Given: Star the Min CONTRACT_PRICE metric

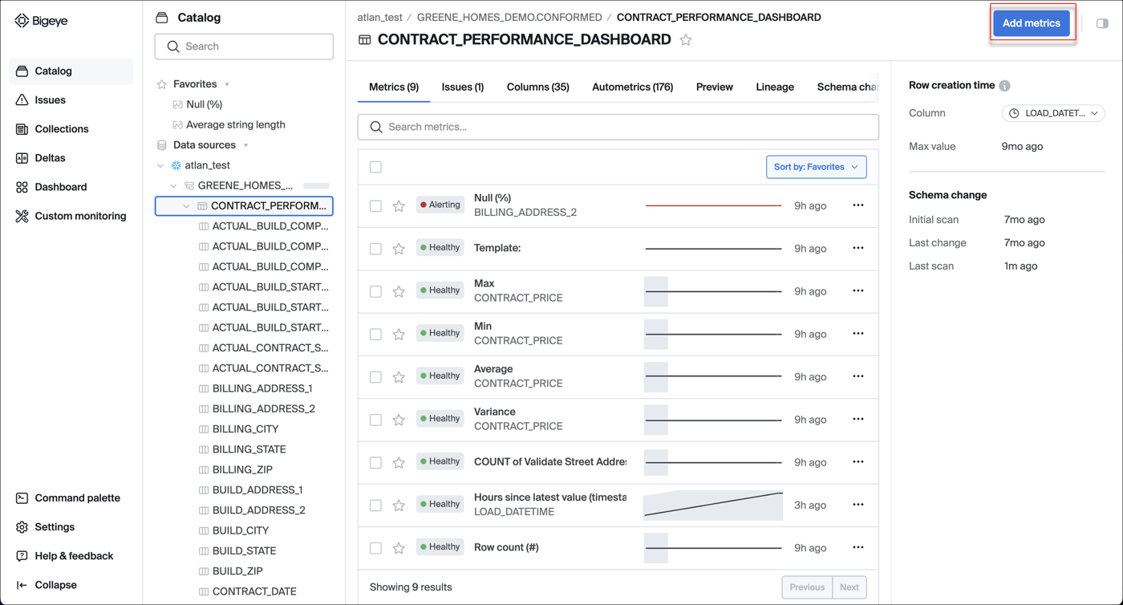Looking at the screenshot, I should pos(399,334).
